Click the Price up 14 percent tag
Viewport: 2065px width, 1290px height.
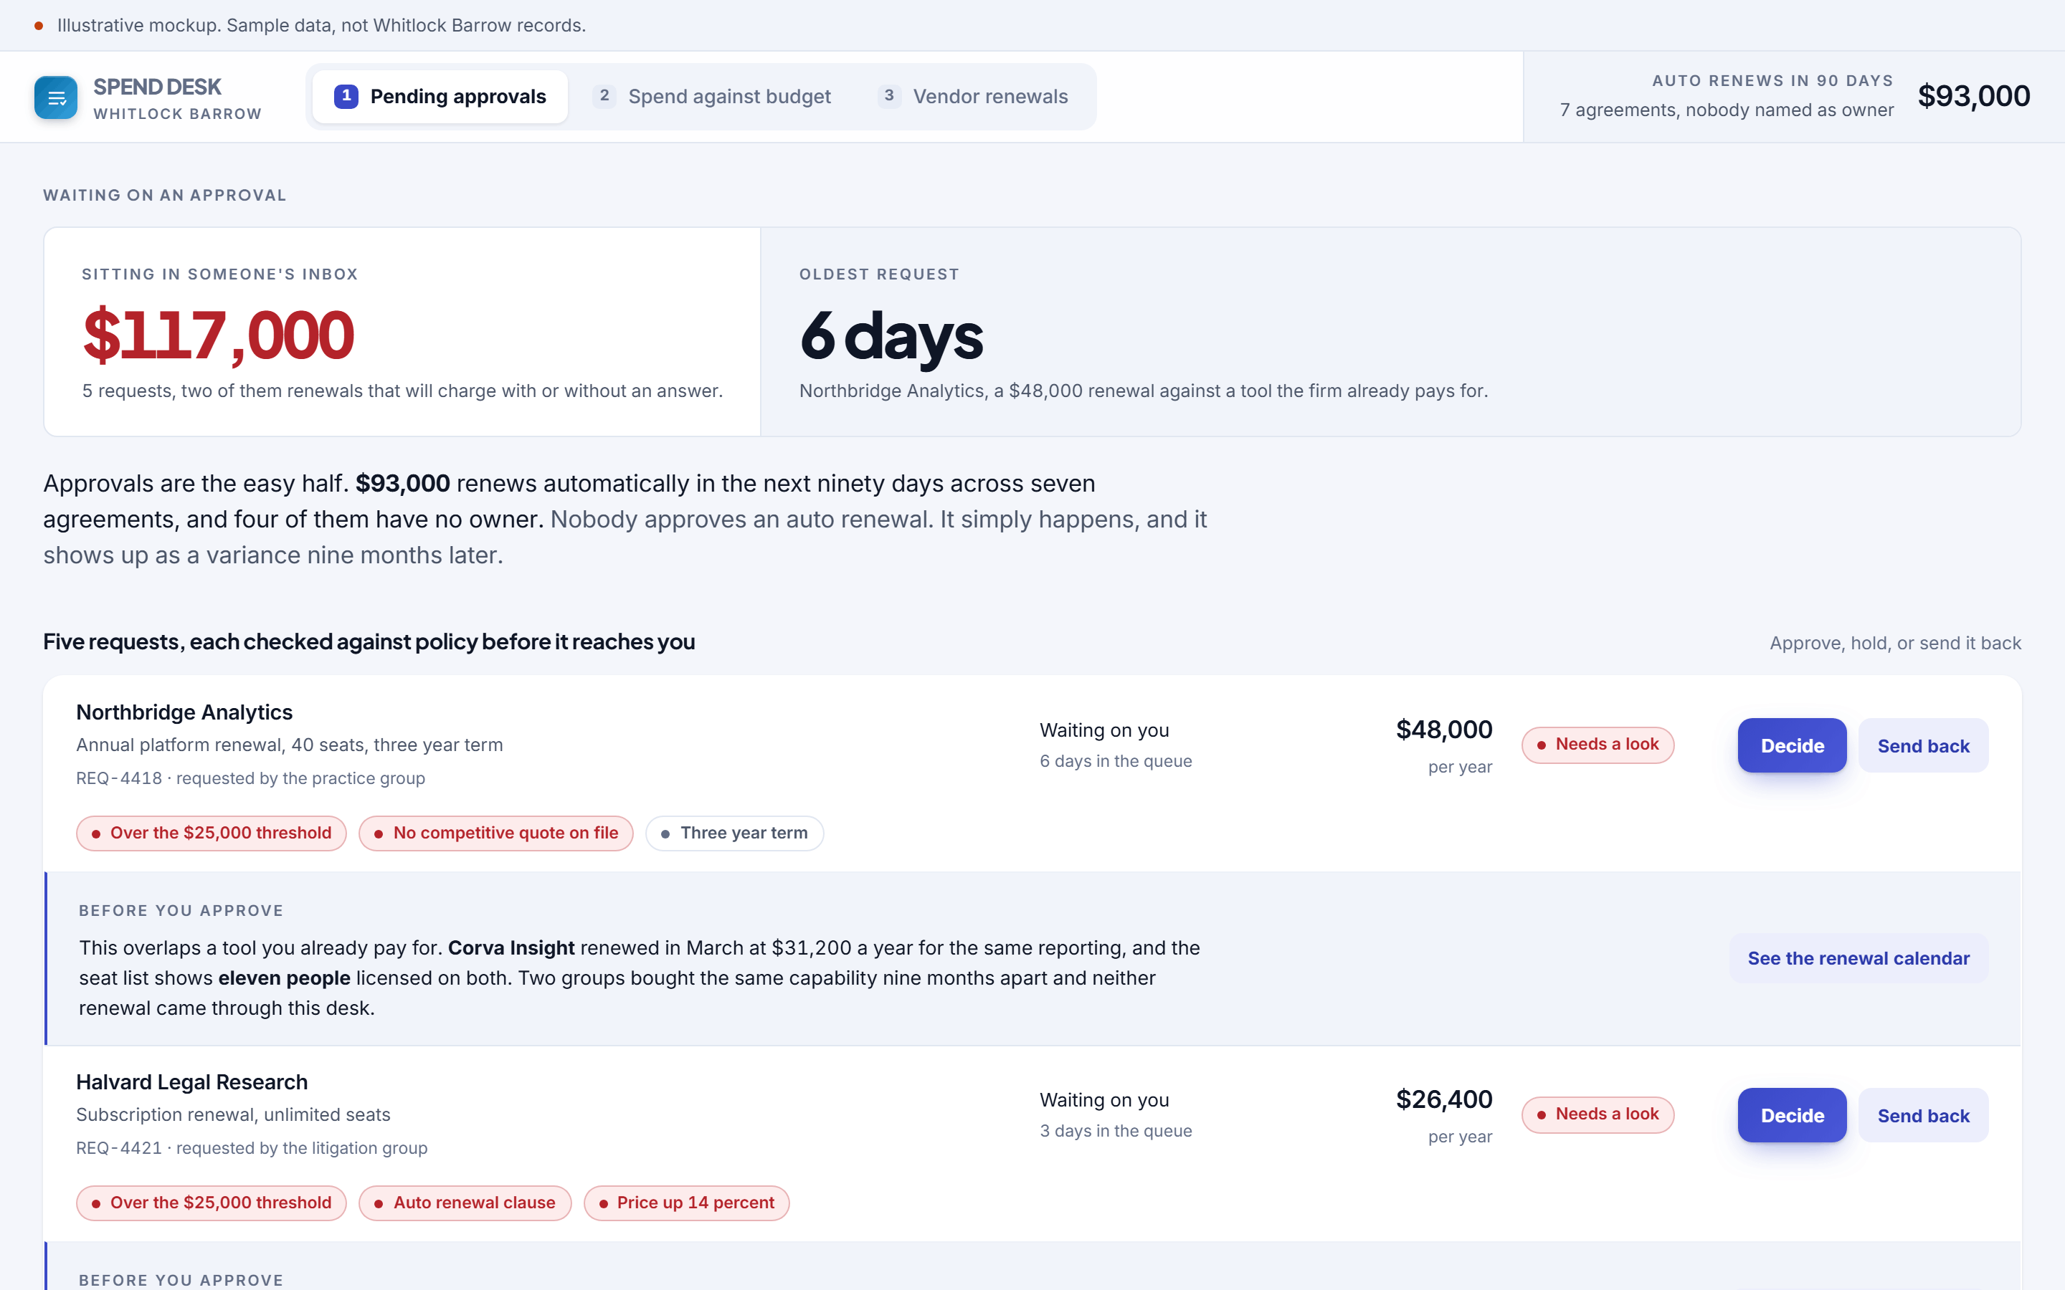pyautogui.click(x=686, y=1203)
